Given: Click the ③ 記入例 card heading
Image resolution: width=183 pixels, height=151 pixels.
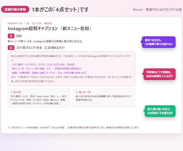Looking at the screenshot, I should (x=16, y=92).
